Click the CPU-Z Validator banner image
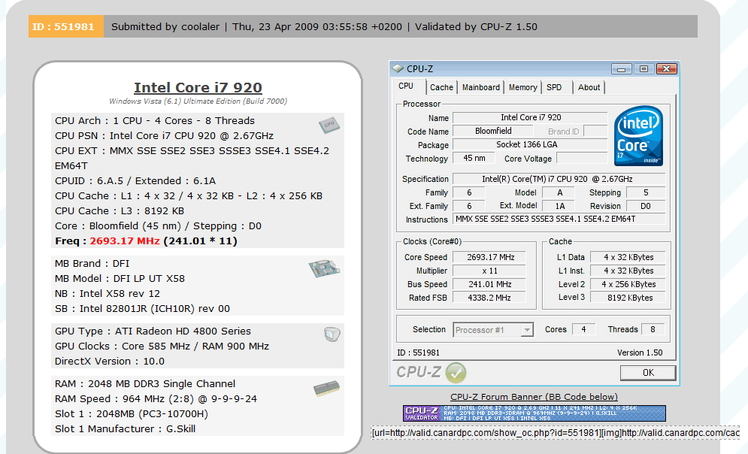 coord(535,413)
